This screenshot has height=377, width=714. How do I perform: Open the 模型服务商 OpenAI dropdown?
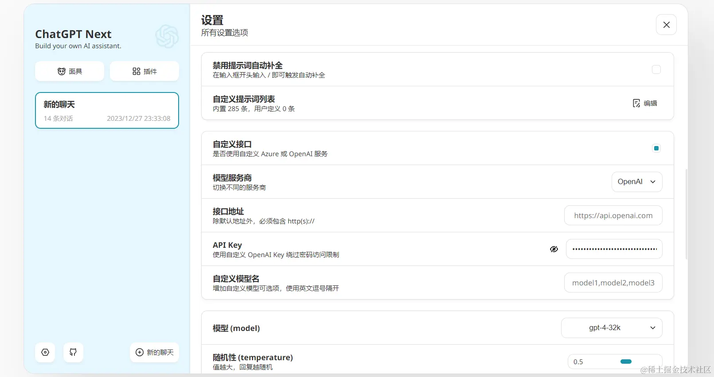(637, 182)
